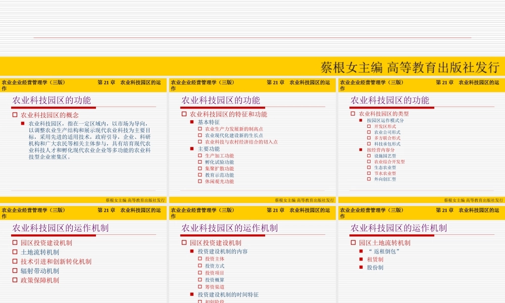Select the 辐射带动机制 bullet icon
The height and width of the screenshot is (303, 505).
tap(14, 271)
